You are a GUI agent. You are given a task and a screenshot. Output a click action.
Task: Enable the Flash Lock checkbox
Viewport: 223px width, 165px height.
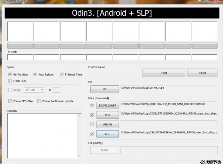pyautogui.click(x=10, y=81)
